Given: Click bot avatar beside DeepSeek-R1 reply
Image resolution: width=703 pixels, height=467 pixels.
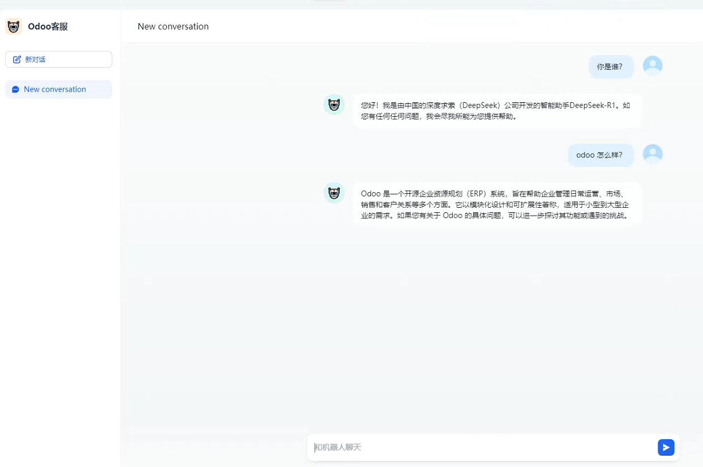Looking at the screenshot, I should [x=334, y=104].
